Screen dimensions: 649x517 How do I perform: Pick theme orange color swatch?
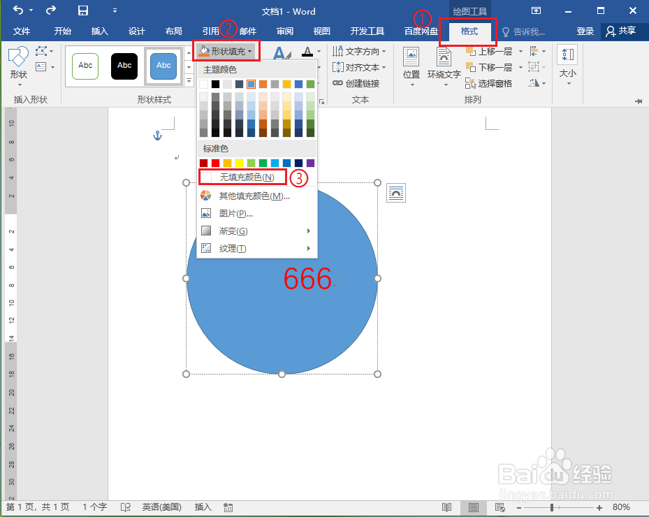[x=263, y=84]
